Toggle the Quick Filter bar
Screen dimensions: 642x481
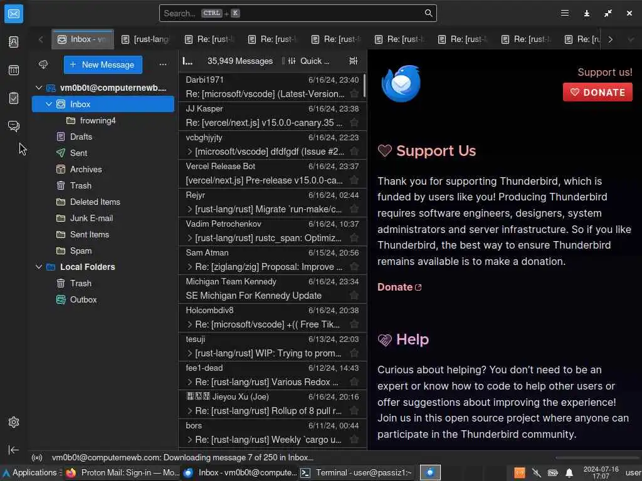click(x=308, y=61)
